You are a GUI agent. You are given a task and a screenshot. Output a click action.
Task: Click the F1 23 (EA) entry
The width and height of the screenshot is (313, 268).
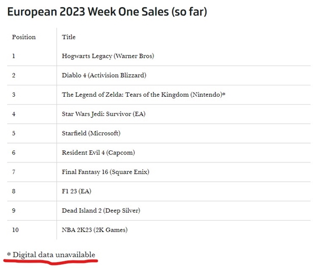coord(76,191)
